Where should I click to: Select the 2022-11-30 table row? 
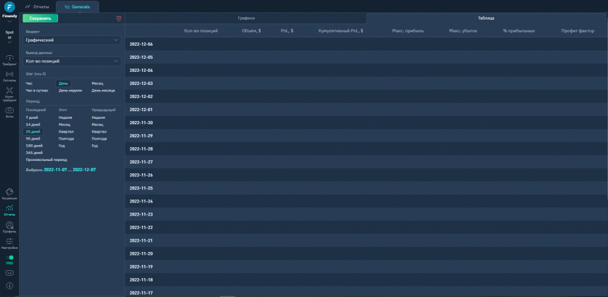pos(365,122)
